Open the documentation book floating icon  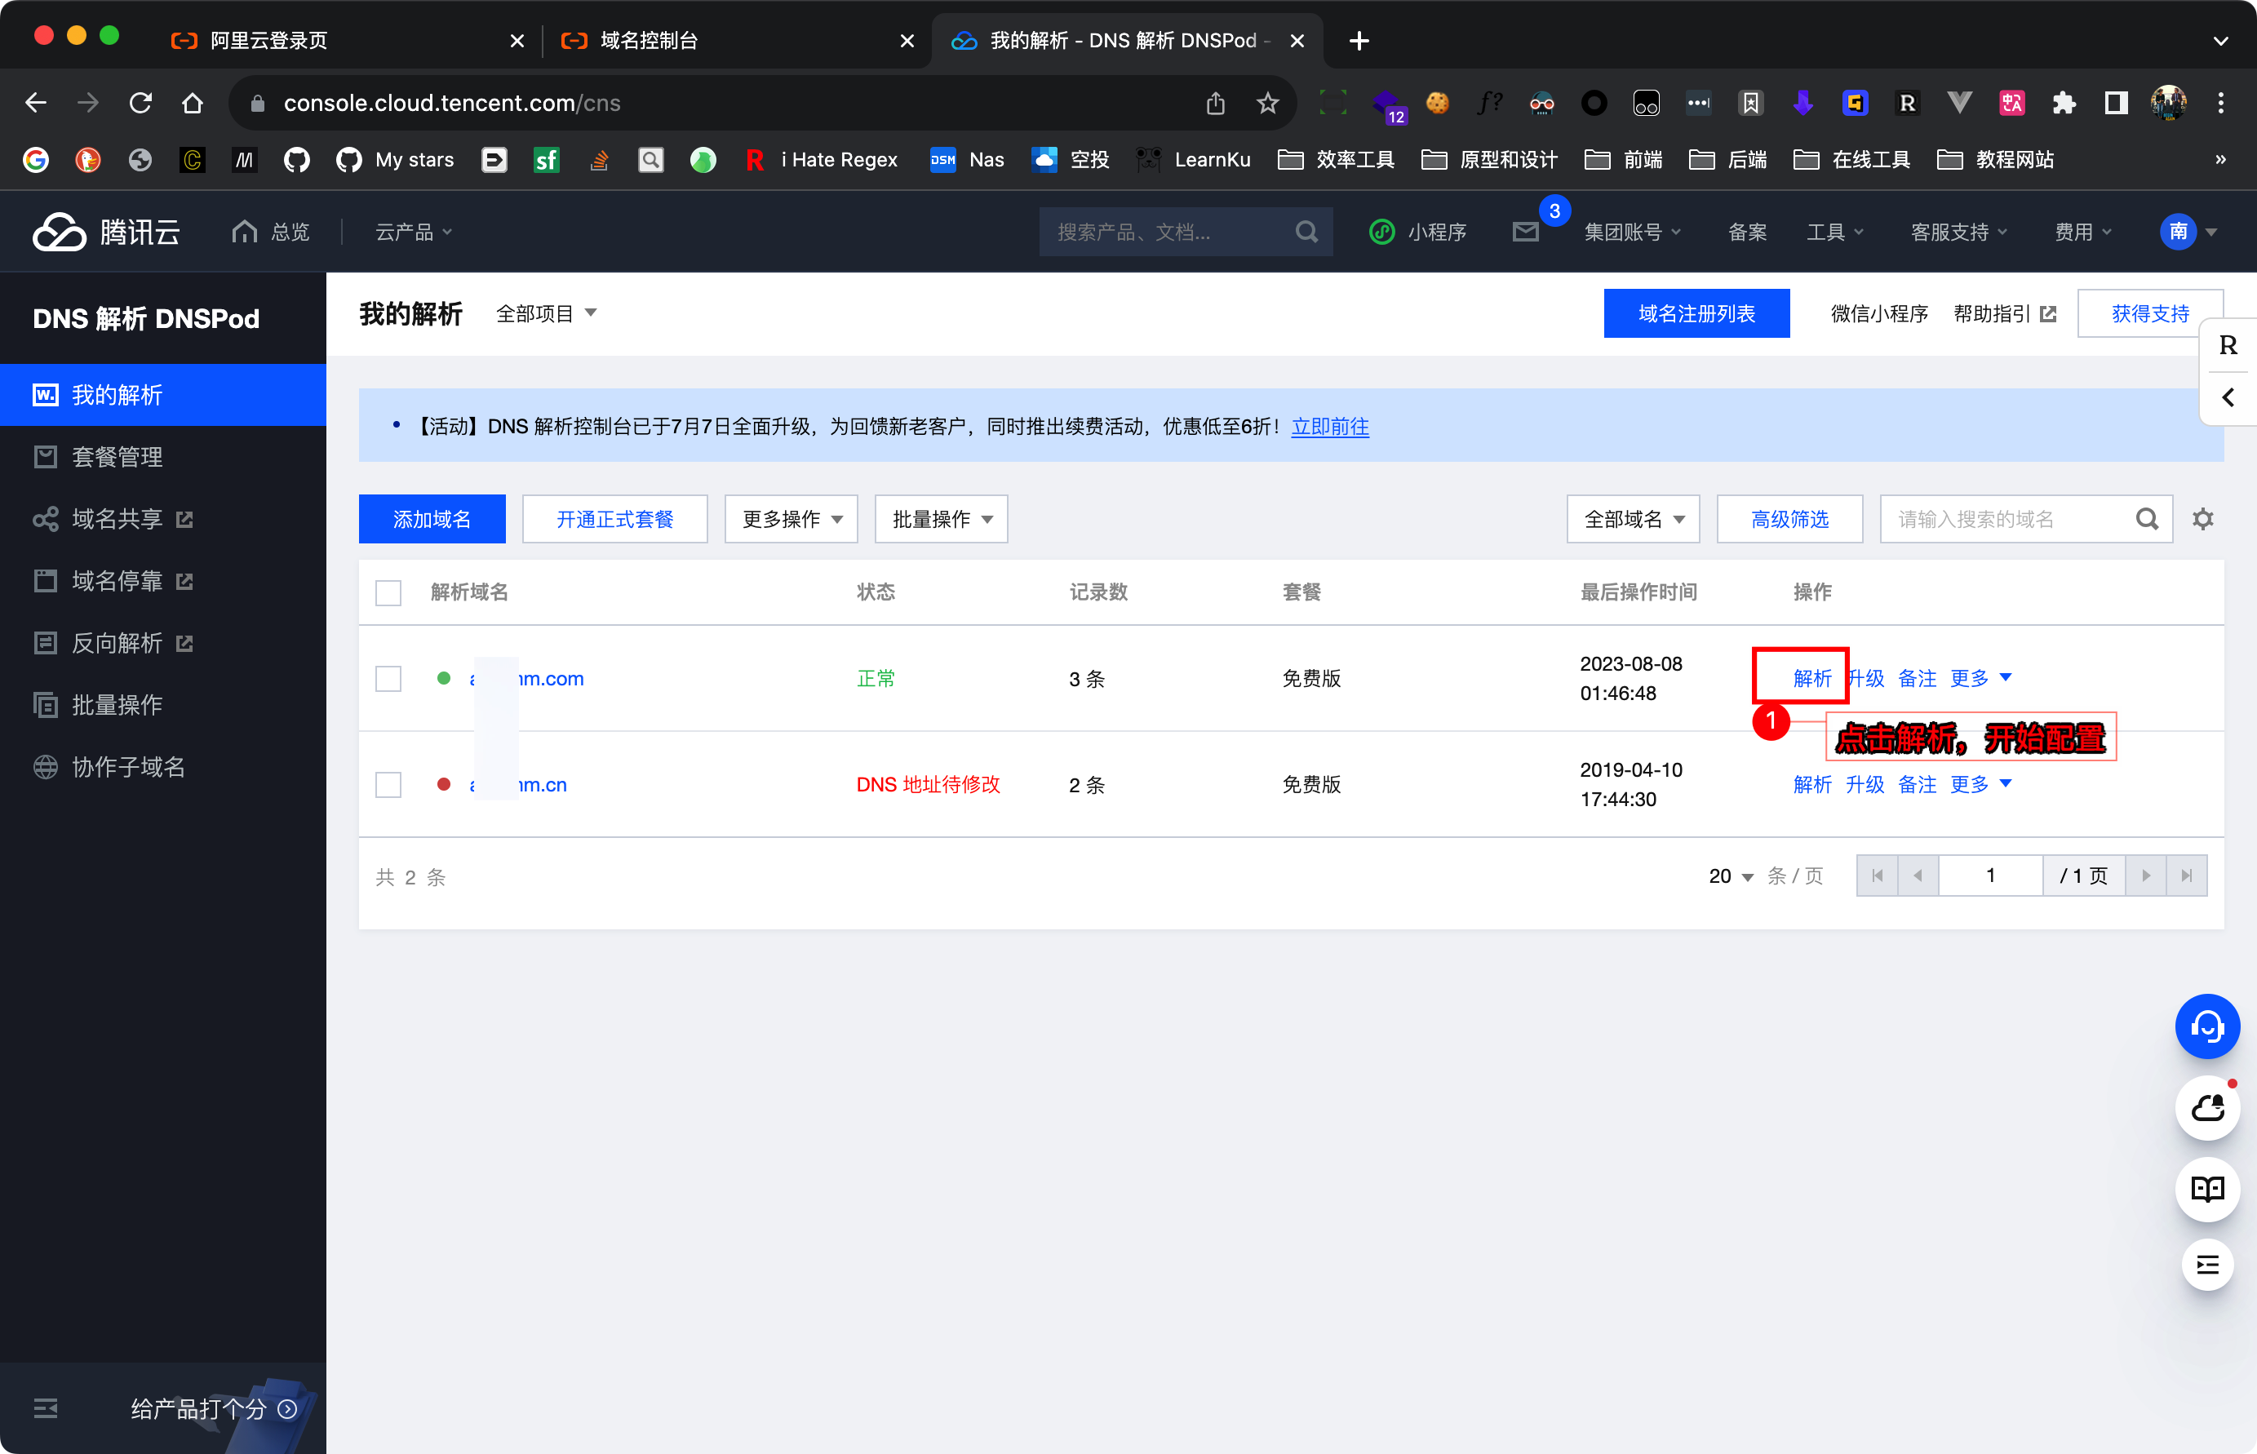click(x=2207, y=1189)
